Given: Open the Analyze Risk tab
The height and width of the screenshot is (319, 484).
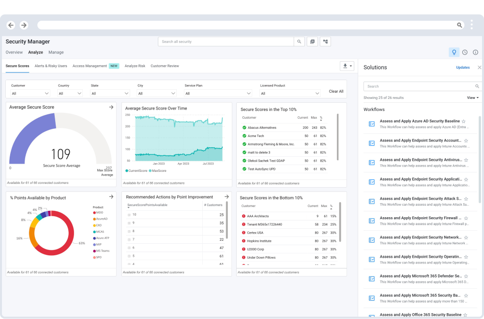Looking at the screenshot, I should (135, 66).
